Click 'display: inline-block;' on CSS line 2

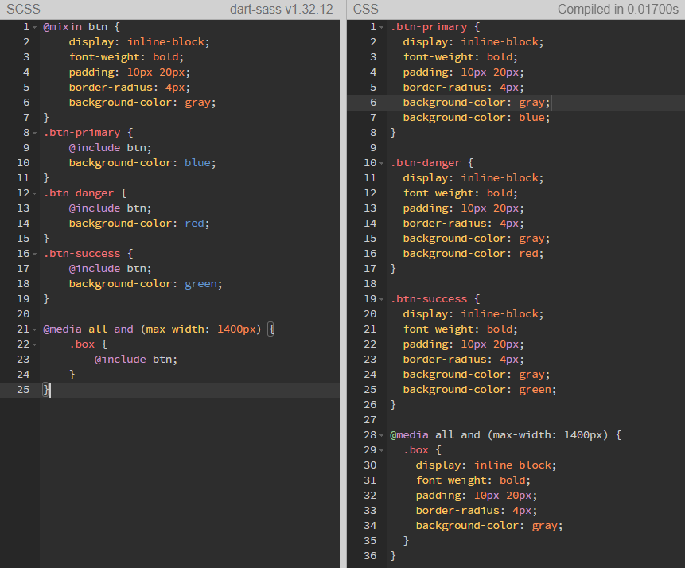tap(473, 42)
